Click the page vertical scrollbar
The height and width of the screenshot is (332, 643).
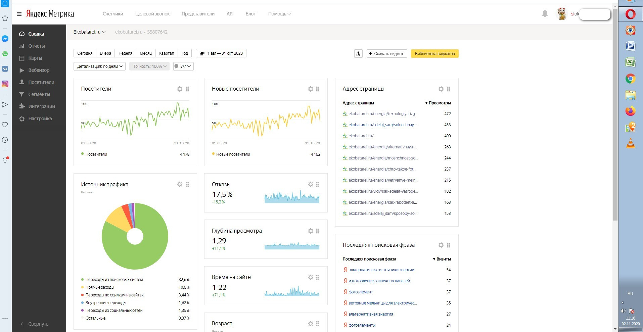[x=615, y=114]
